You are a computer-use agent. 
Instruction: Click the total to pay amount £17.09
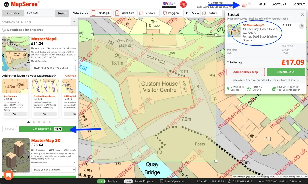pyautogui.click(x=293, y=62)
